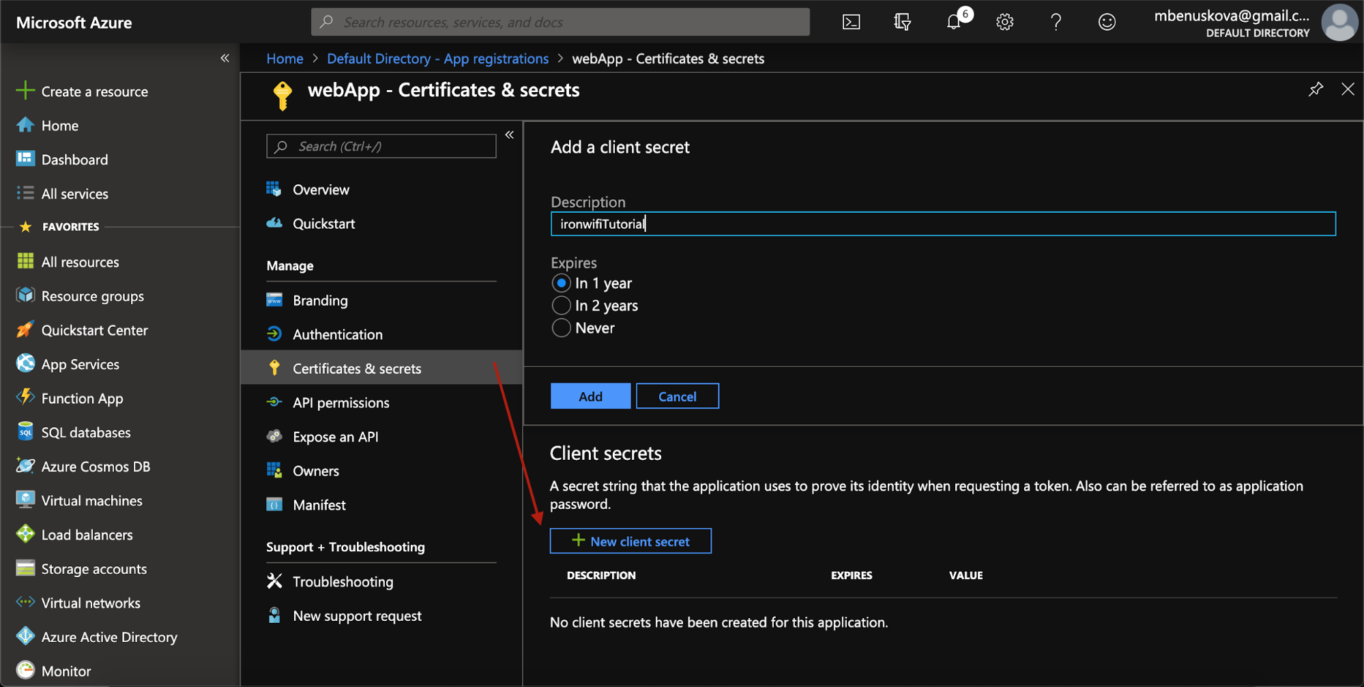Collapse the webApp management menu
The image size is (1364, 687).
tap(509, 134)
